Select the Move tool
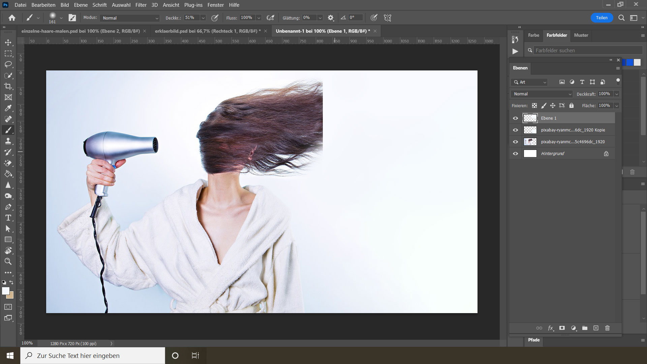This screenshot has width=647, height=364. [x=8, y=42]
